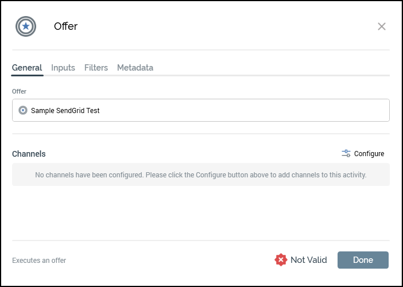The image size is (403, 287).
Task: Select the Filters tab
Action: (x=96, y=68)
